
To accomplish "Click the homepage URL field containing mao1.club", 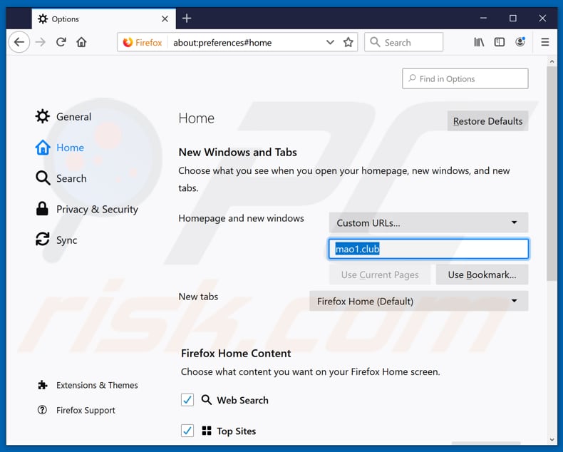I will click(428, 249).
